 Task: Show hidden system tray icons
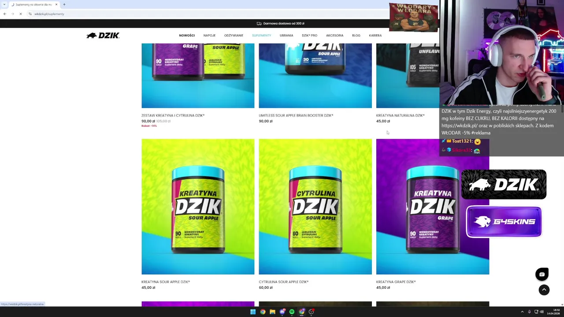pyautogui.click(x=522, y=312)
